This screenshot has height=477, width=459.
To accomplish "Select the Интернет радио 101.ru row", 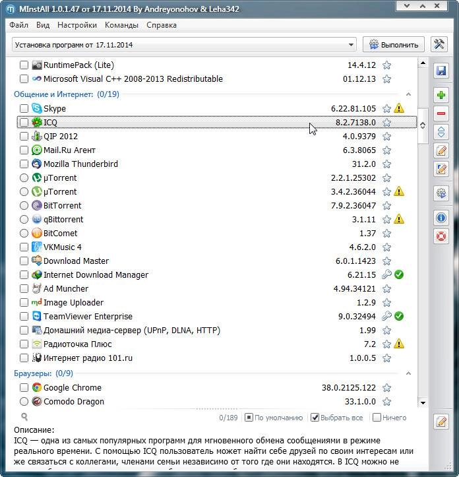I will pos(216,358).
